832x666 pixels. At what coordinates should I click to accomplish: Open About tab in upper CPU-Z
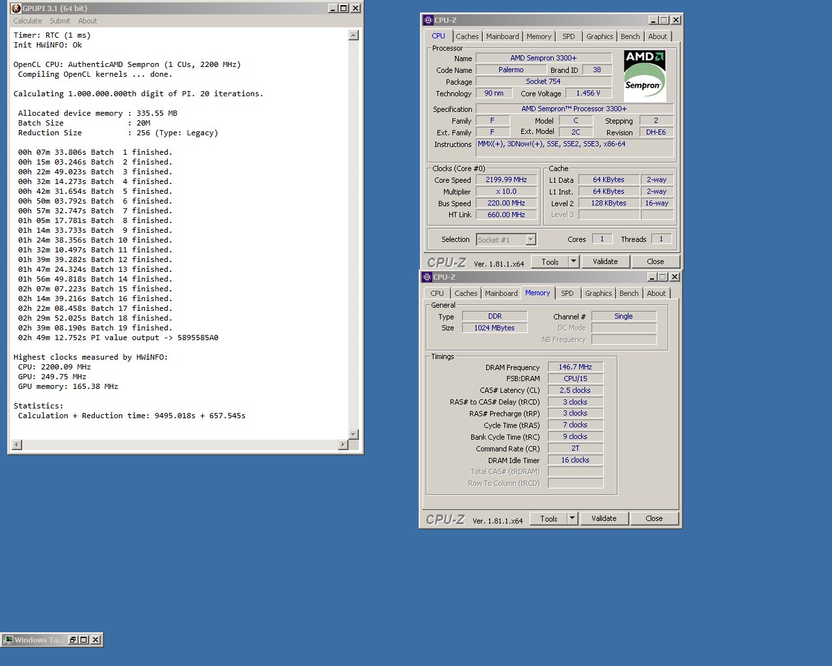[x=657, y=36]
